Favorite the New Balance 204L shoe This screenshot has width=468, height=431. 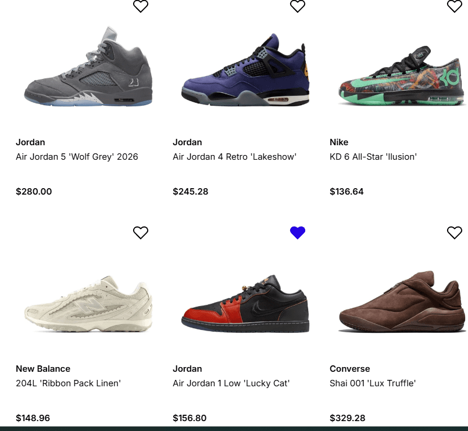141,233
